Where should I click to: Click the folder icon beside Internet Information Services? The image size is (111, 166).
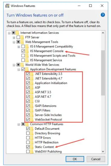tap(17, 33)
